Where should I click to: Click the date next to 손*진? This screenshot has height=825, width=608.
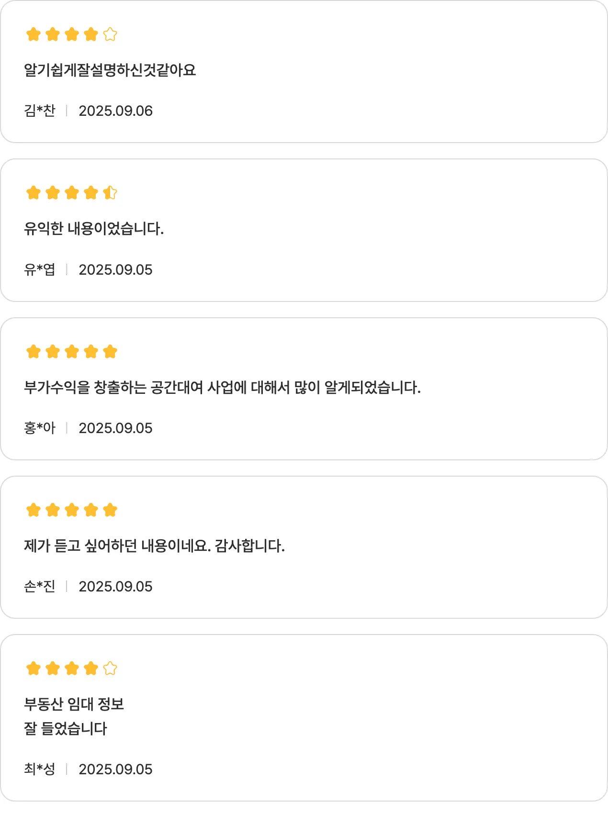click(115, 587)
